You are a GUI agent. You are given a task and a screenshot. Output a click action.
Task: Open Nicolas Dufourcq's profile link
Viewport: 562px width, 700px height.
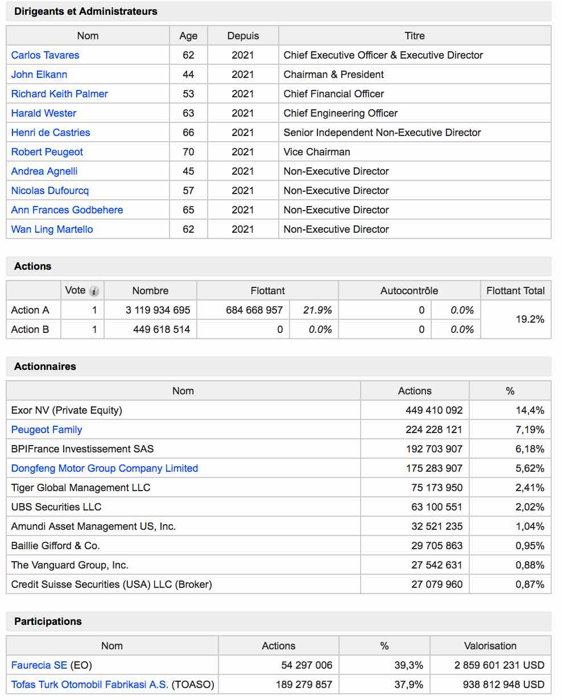pos(50,191)
